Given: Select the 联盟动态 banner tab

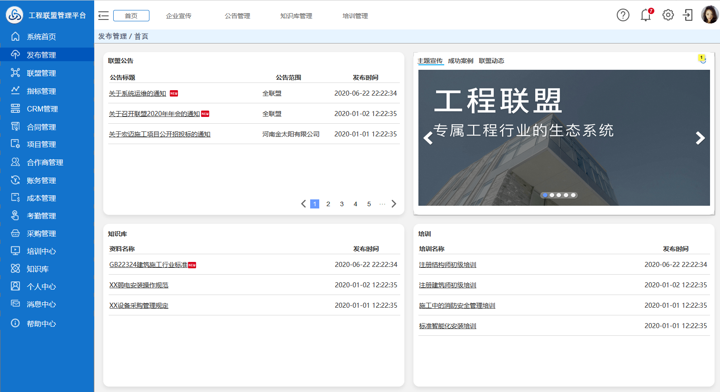Looking at the screenshot, I should [491, 61].
